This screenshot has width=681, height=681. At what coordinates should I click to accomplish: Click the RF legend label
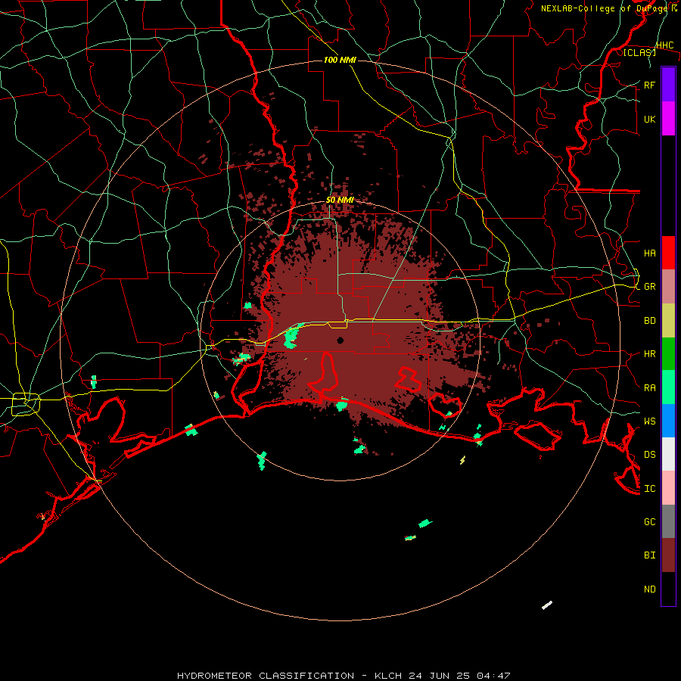pos(649,85)
